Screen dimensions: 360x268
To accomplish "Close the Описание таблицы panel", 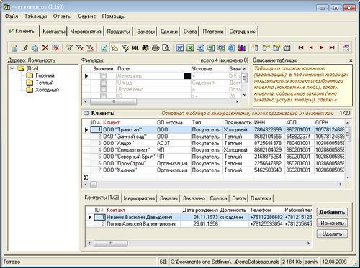I will tap(351, 60).
